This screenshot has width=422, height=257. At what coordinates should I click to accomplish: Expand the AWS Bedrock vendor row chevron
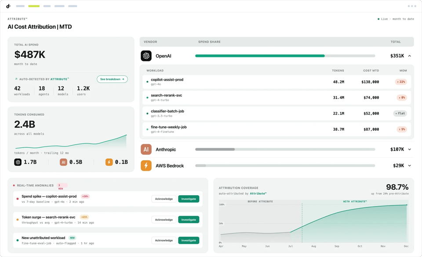[x=410, y=166]
